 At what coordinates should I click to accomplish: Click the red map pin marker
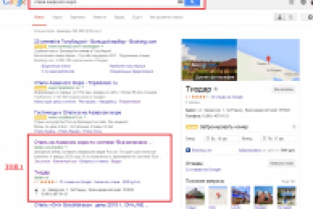(268, 59)
